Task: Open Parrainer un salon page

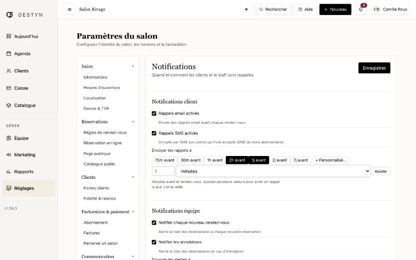Action: click(x=100, y=243)
